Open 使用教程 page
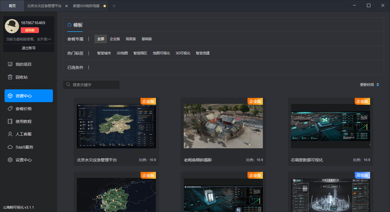 click(x=29, y=122)
